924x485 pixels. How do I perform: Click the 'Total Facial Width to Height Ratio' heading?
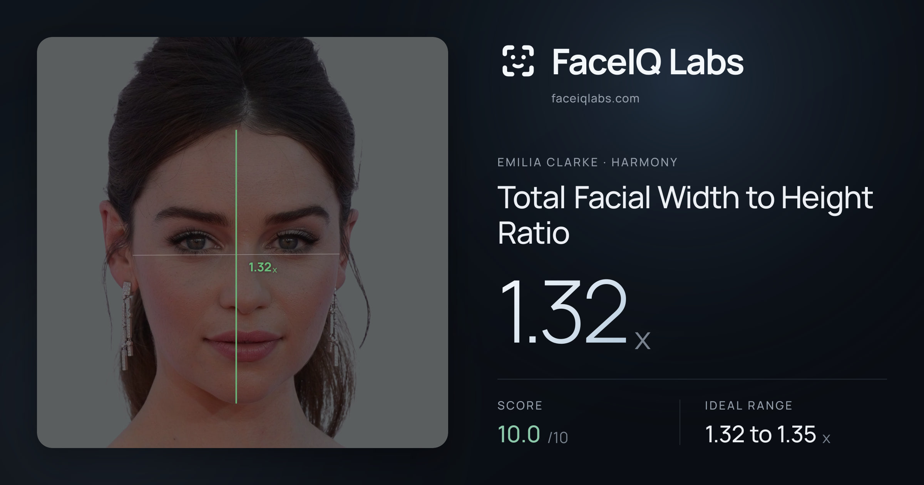(685, 215)
